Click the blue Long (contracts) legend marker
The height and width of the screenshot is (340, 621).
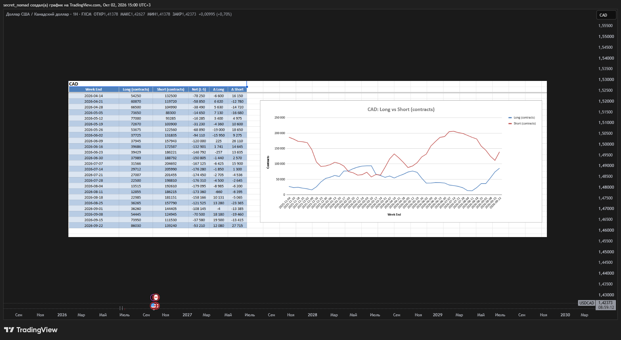510,118
